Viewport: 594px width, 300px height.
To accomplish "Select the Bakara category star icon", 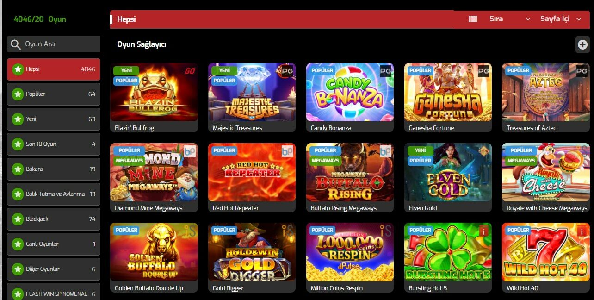I will click(18, 169).
